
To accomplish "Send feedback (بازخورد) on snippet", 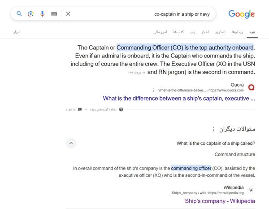I will [x=74, y=109].
